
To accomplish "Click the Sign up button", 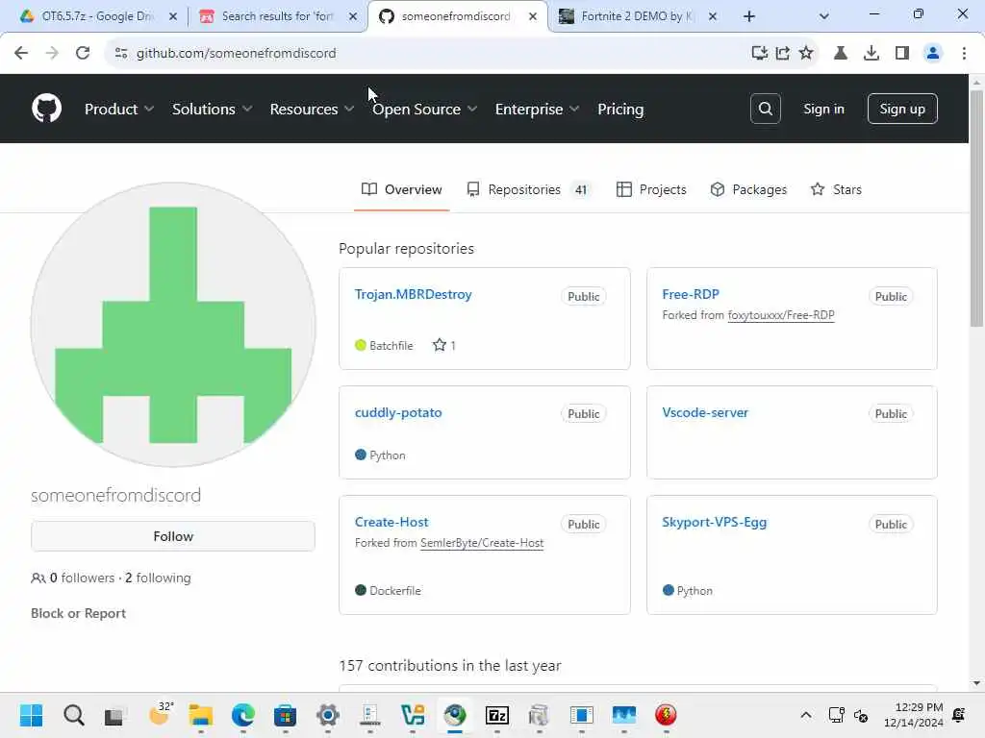I will 902,109.
